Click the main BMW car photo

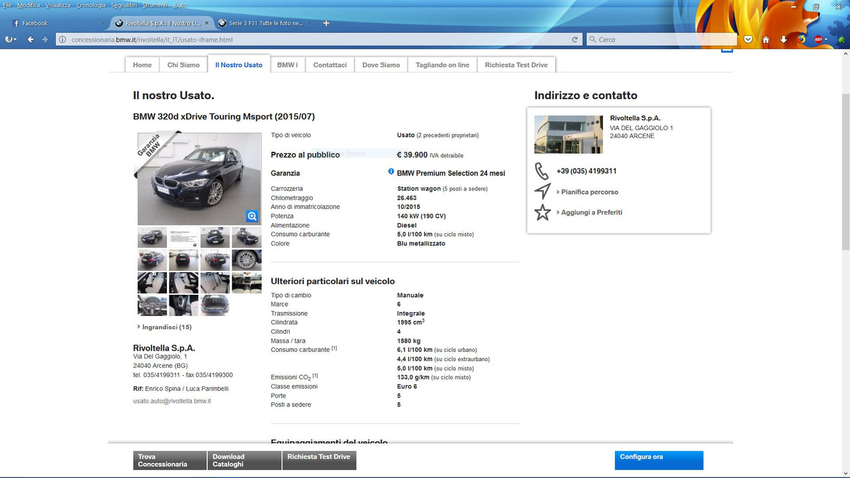point(199,179)
